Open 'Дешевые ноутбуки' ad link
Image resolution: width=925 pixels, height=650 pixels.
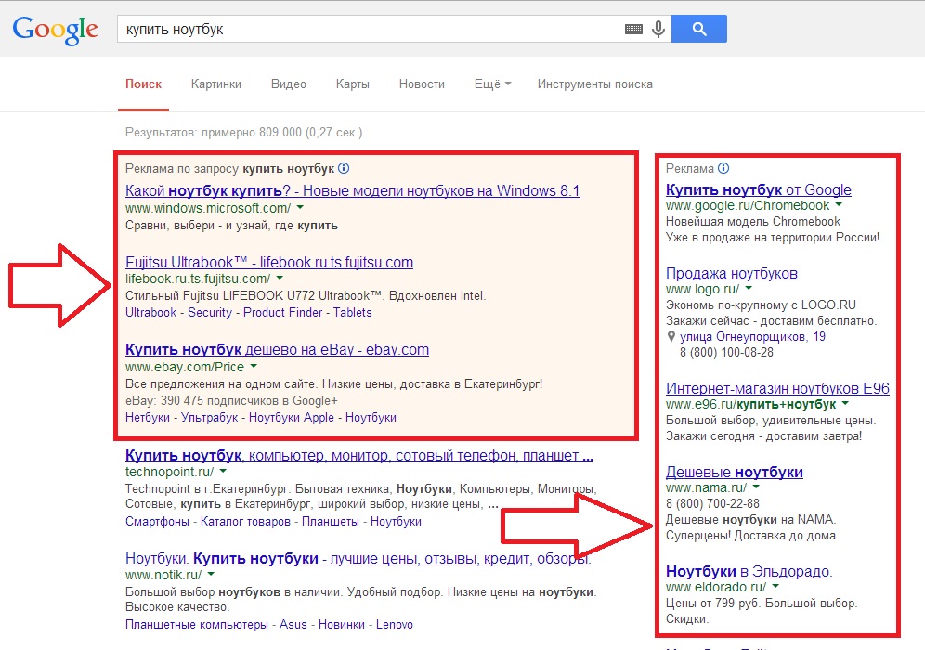(x=735, y=473)
